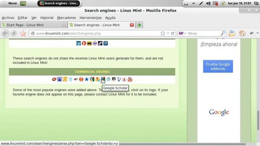Screen dimensions: 260x146
Task: Select the dark V-shaped engine icon
Action: coord(119,79)
